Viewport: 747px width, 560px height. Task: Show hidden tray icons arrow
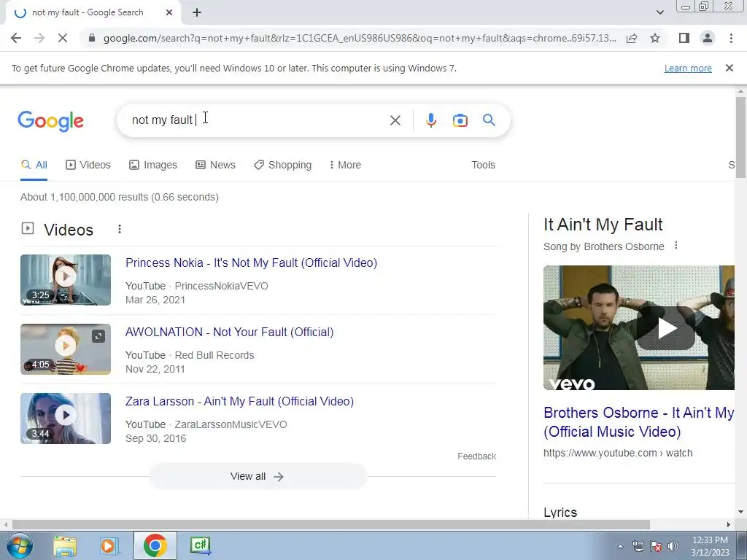[620, 546]
